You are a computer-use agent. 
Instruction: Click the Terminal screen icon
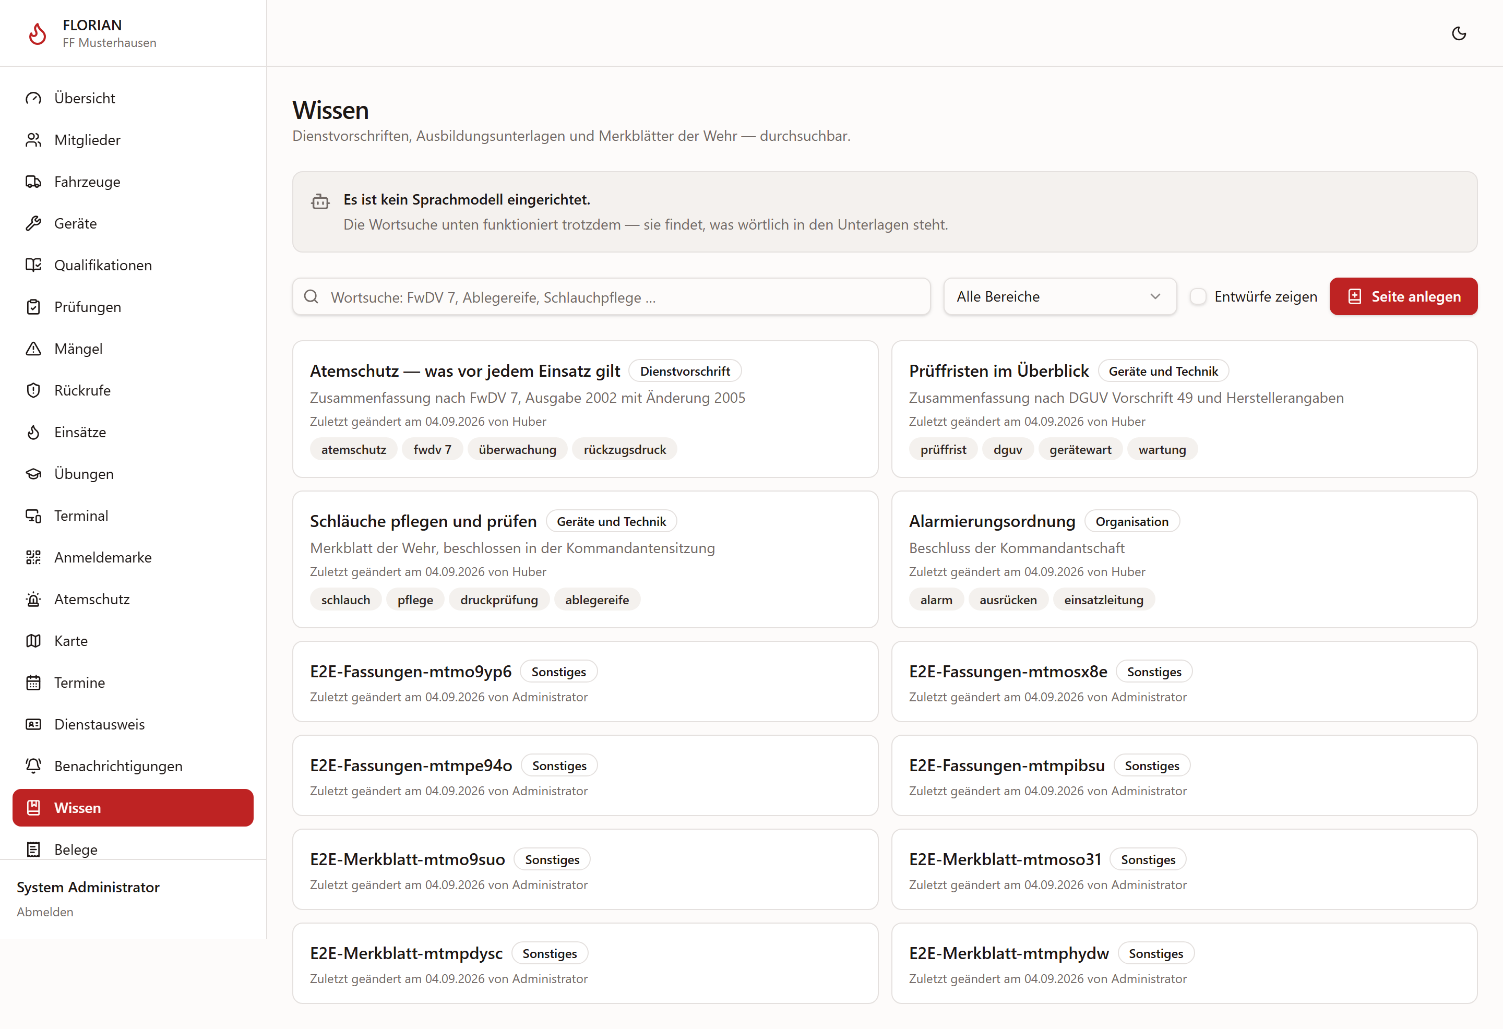coord(33,516)
